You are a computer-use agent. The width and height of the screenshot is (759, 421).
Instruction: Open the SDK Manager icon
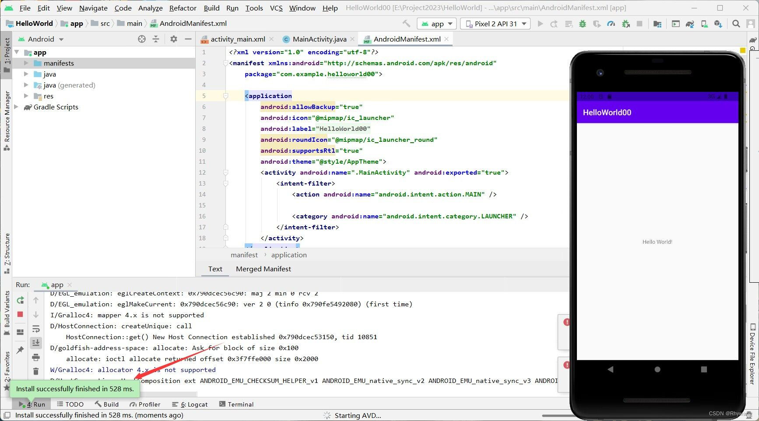(x=718, y=24)
